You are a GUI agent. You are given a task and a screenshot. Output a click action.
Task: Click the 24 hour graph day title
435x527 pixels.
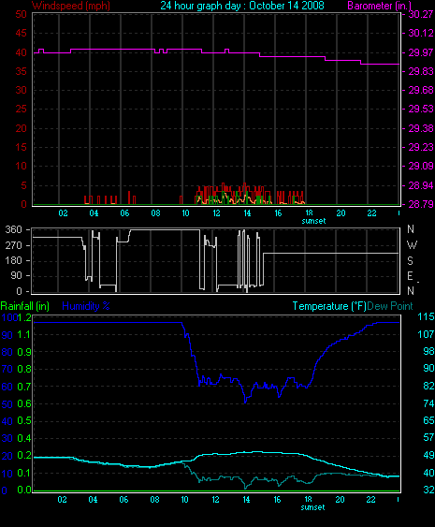pyautogui.click(x=242, y=6)
